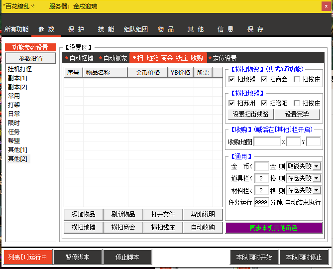Click the 金币价格 column header

(148, 72)
